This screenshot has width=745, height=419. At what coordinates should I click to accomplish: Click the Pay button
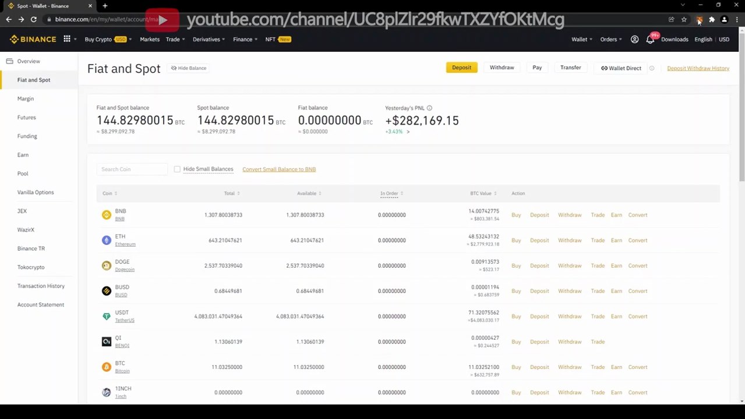pos(537,68)
